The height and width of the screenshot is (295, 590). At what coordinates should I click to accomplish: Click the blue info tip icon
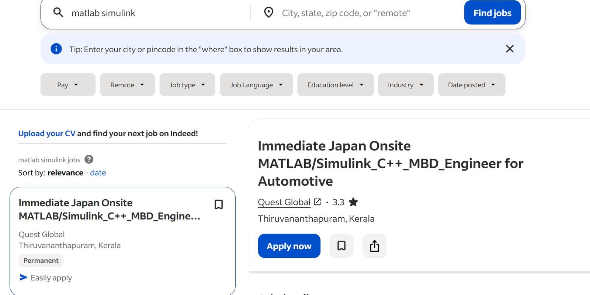56,49
